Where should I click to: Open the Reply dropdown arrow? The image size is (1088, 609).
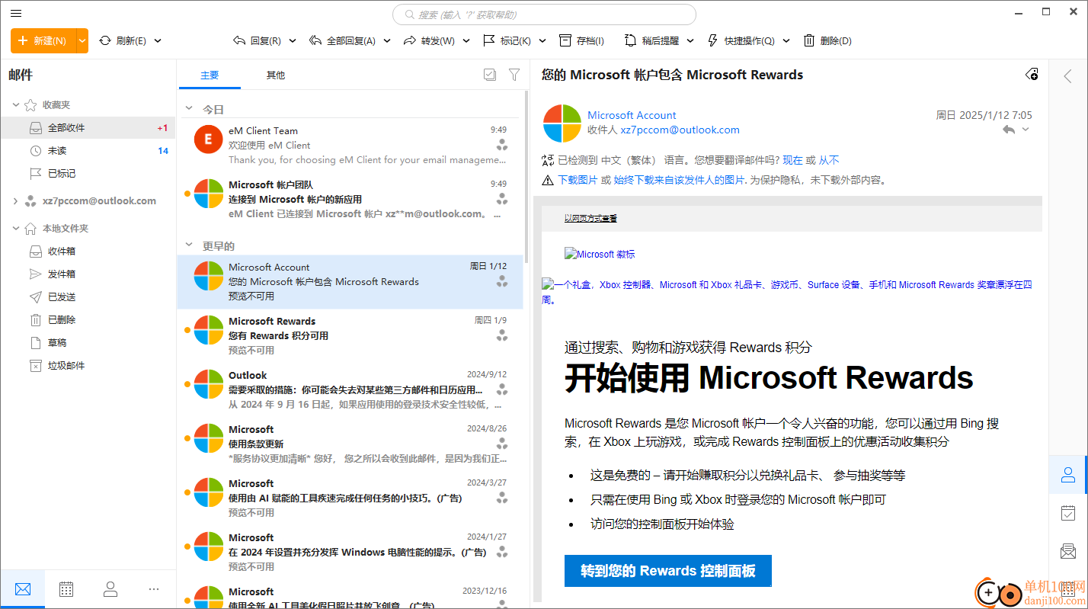[x=293, y=41]
